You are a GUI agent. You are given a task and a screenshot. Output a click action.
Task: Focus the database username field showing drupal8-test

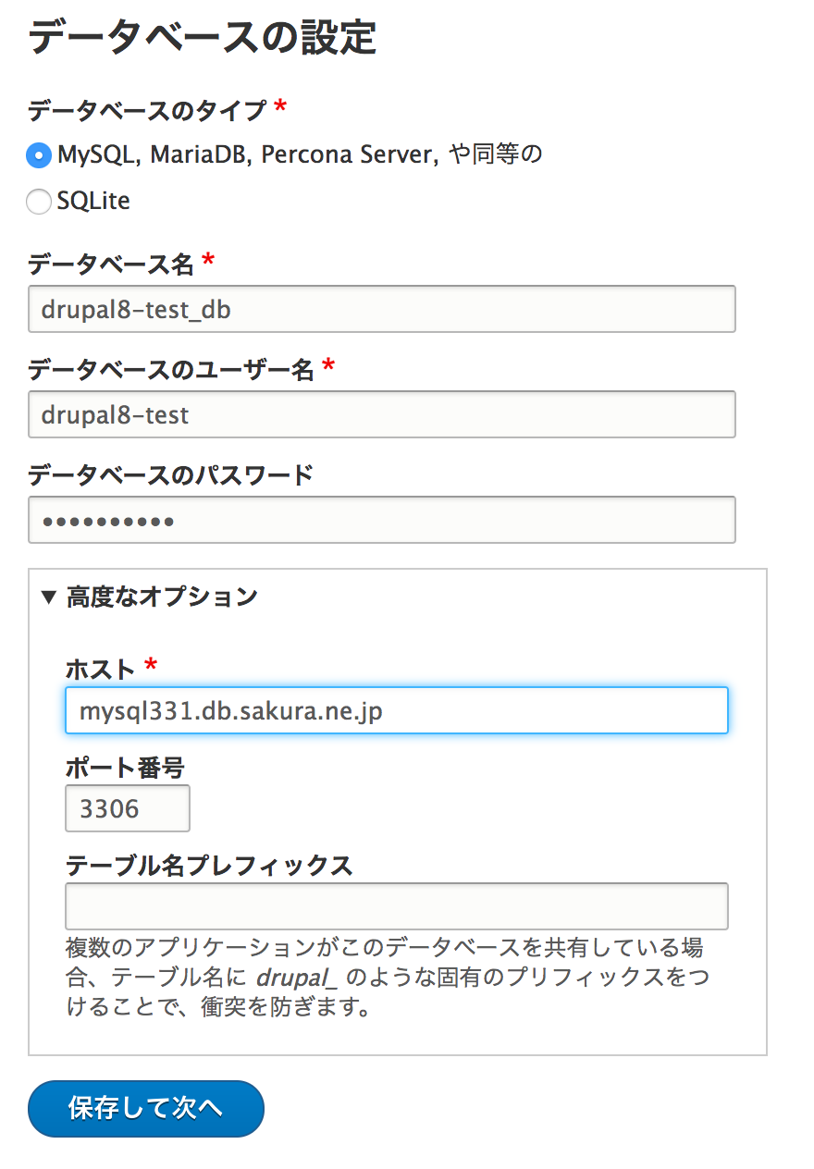tap(381, 414)
